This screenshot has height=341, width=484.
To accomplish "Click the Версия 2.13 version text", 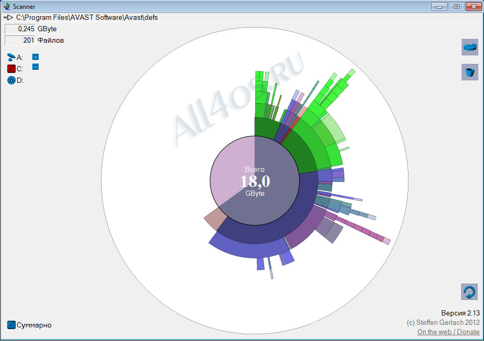I will click(x=460, y=313).
